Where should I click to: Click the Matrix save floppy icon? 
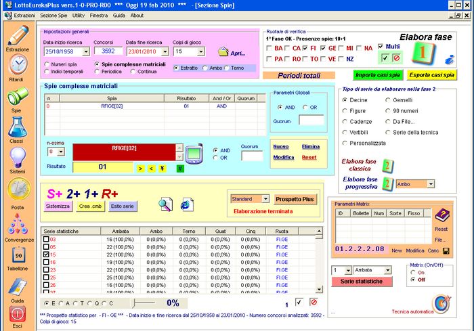pyautogui.click(x=446, y=251)
